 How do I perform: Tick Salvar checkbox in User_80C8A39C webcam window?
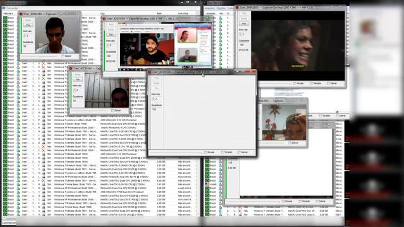click(112, 110)
